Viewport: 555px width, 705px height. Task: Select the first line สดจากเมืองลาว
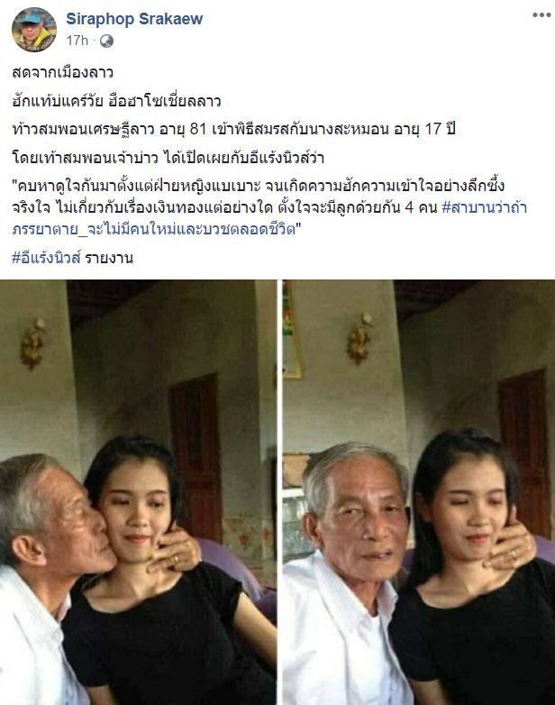tap(62, 72)
